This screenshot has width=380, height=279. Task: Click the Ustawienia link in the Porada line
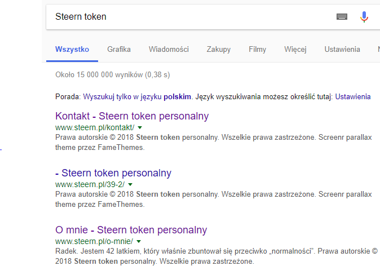pyautogui.click(x=353, y=97)
